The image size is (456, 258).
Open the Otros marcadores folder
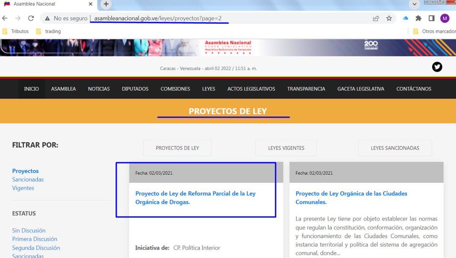point(434,32)
